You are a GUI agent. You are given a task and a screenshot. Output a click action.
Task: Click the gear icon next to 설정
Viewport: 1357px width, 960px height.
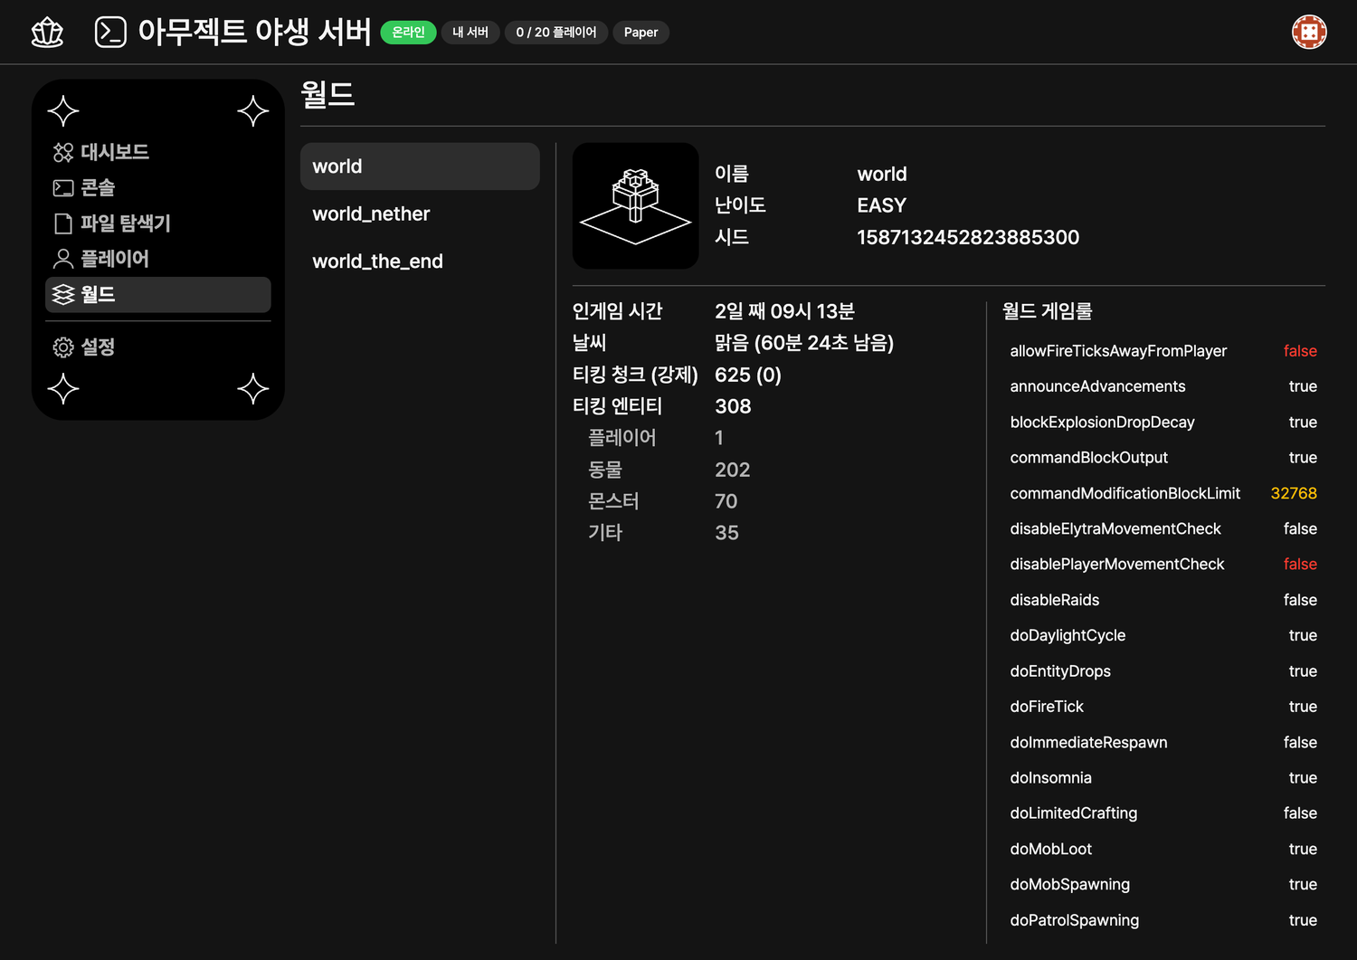63,347
